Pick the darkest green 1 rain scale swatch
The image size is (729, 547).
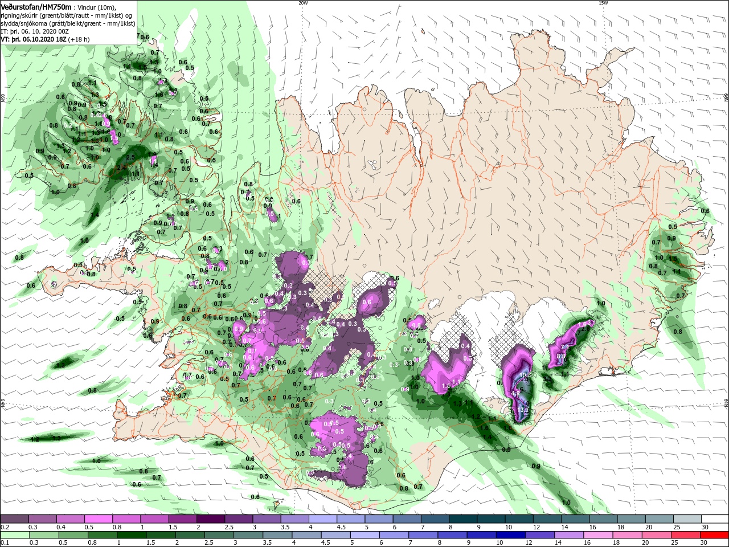pyautogui.click(x=132, y=535)
